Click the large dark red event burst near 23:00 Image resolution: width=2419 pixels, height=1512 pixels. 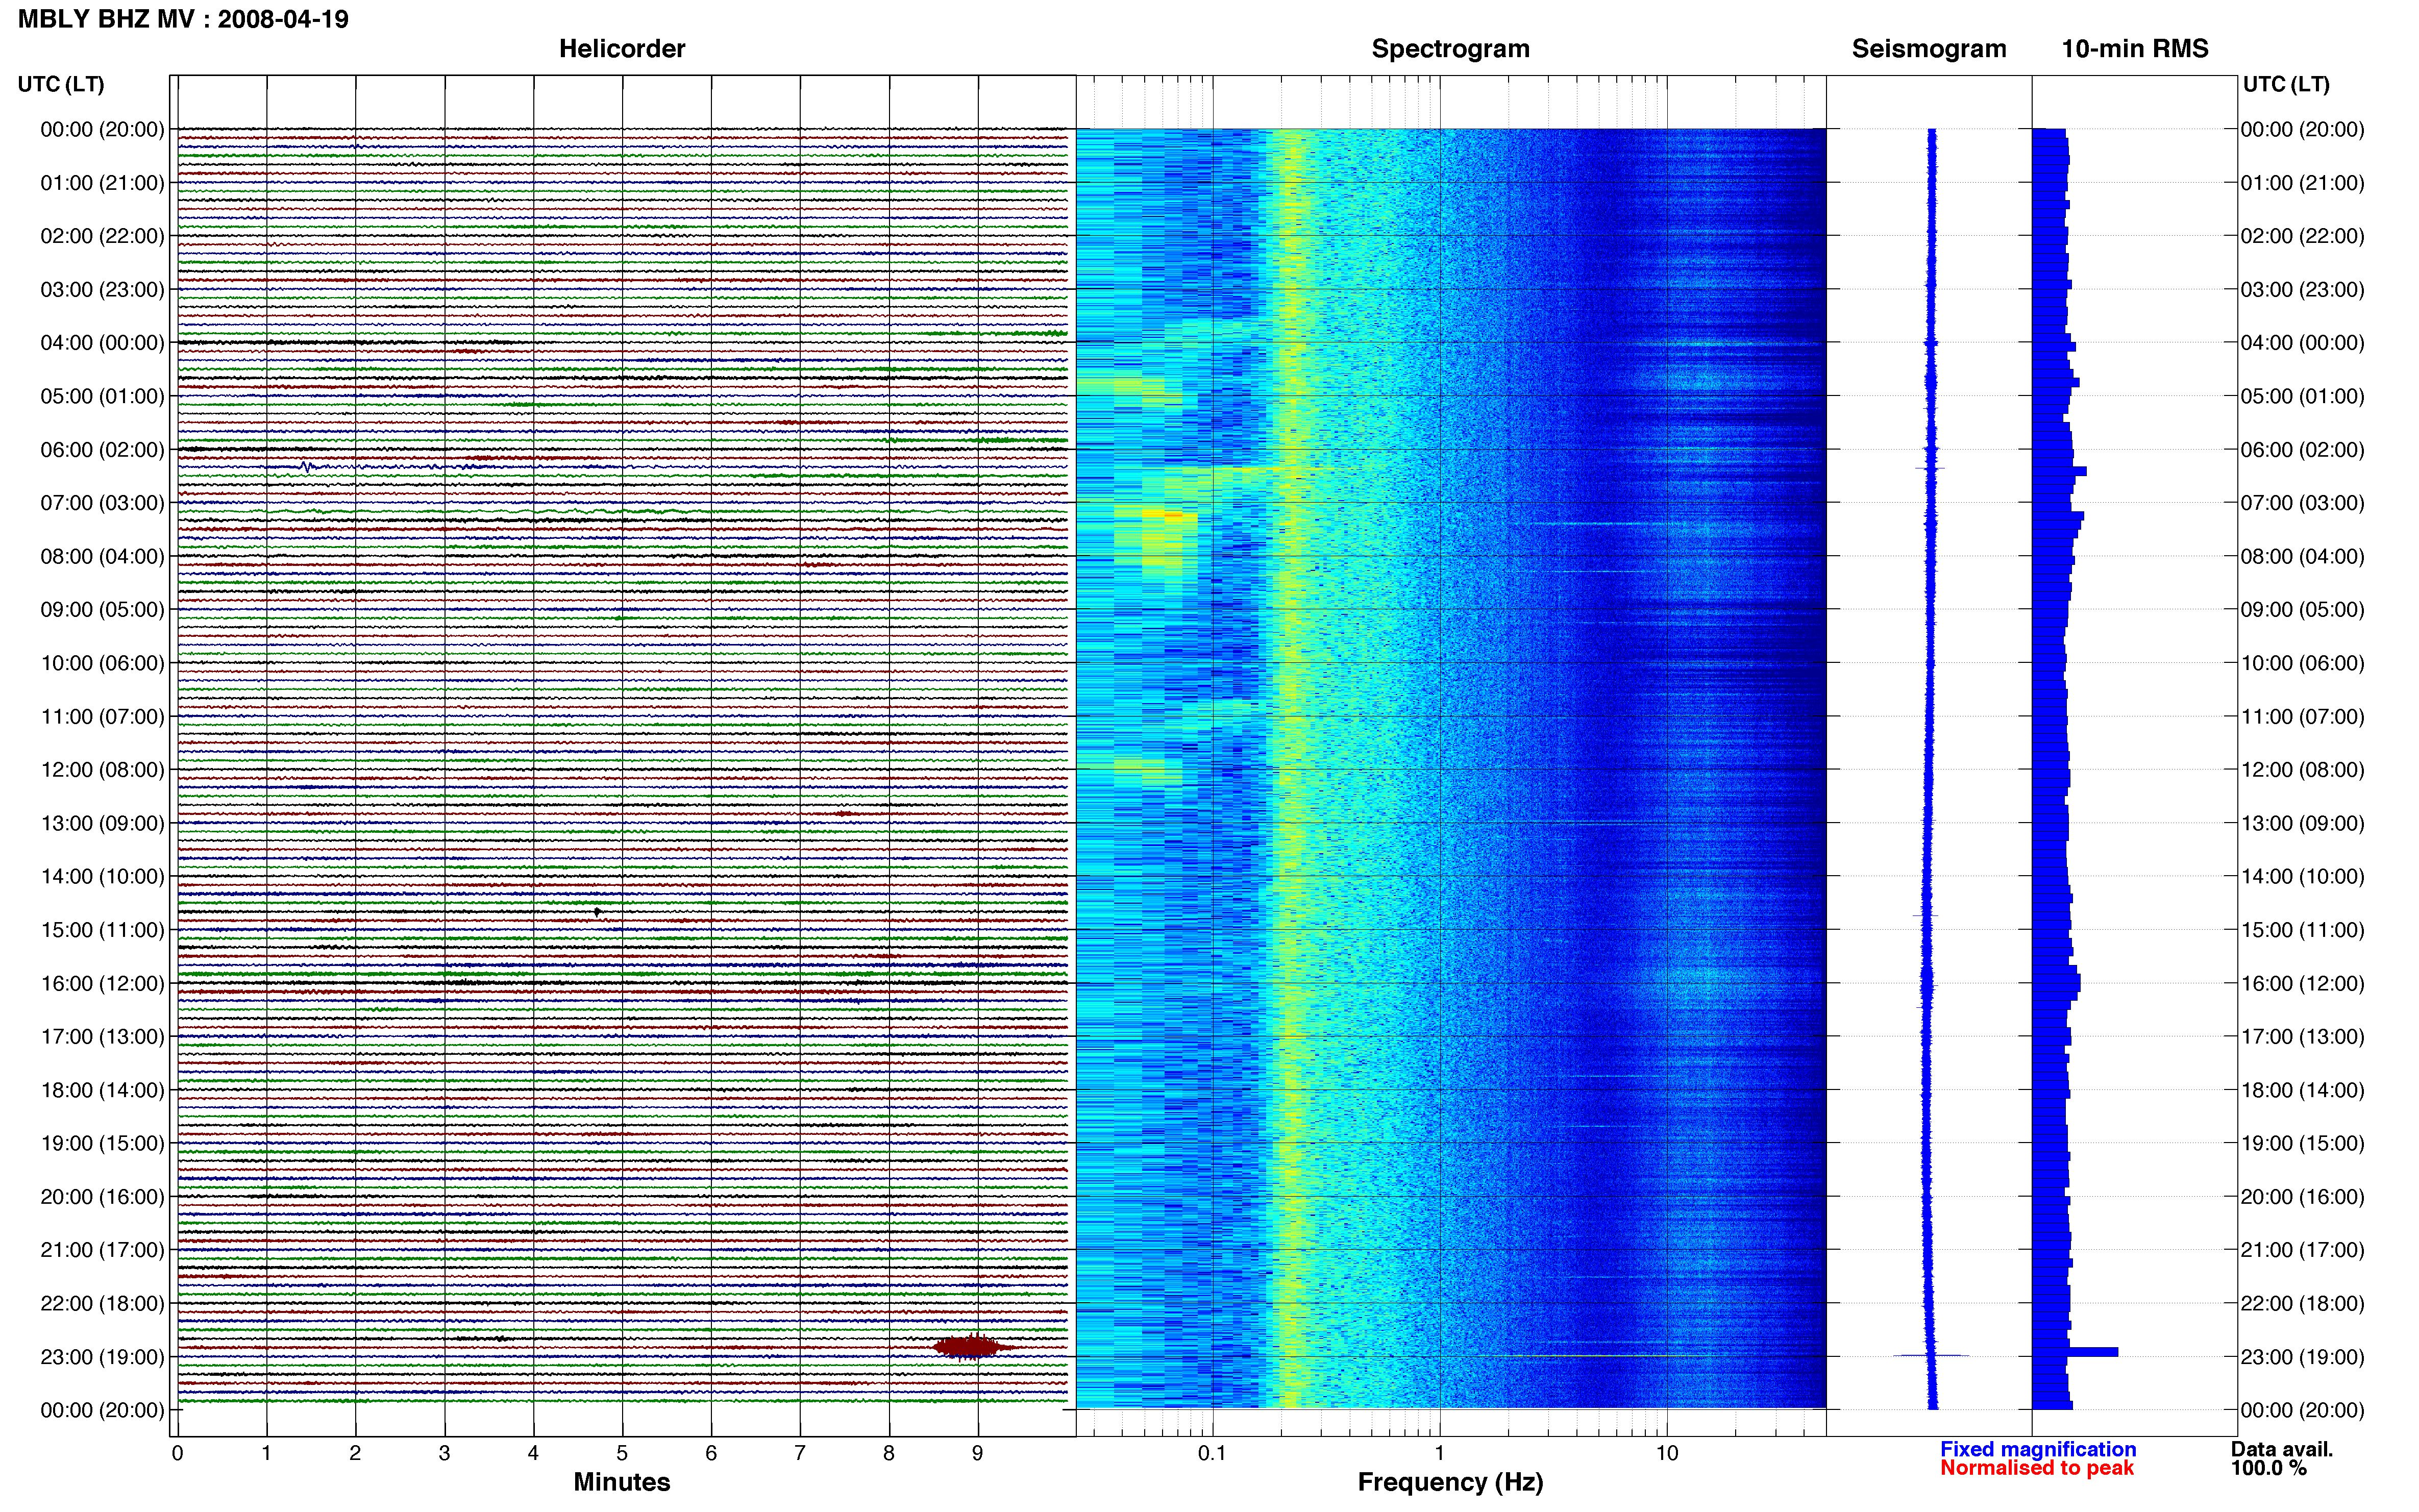[x=968, y=1347]
